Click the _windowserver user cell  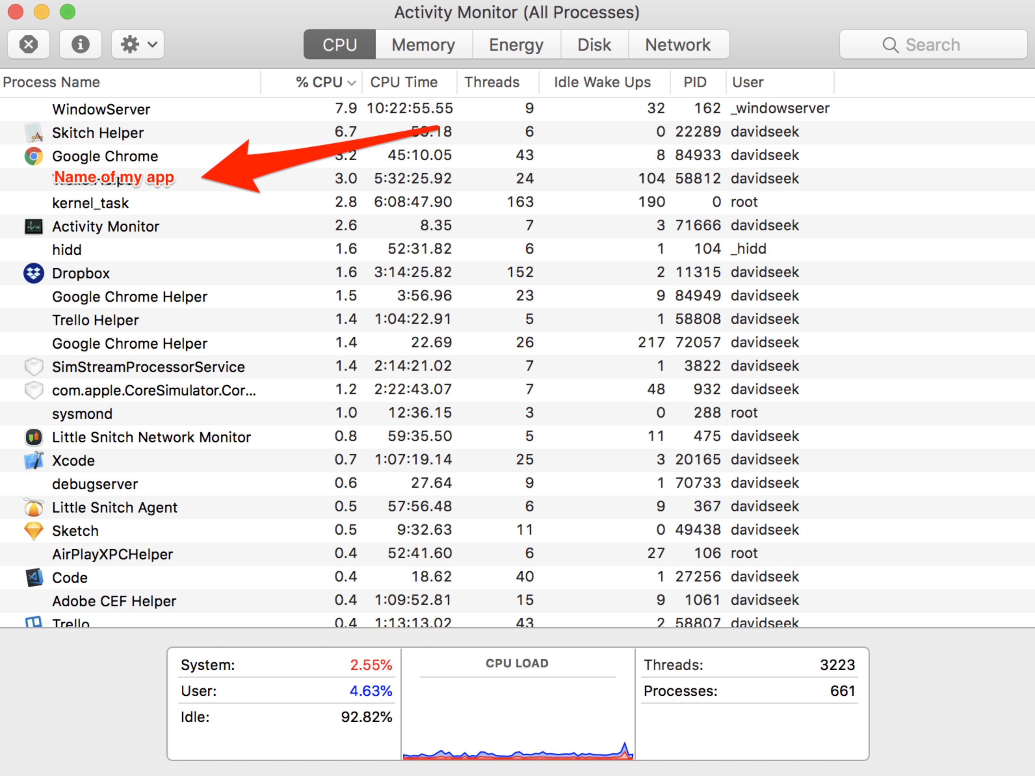coord(780,108)
